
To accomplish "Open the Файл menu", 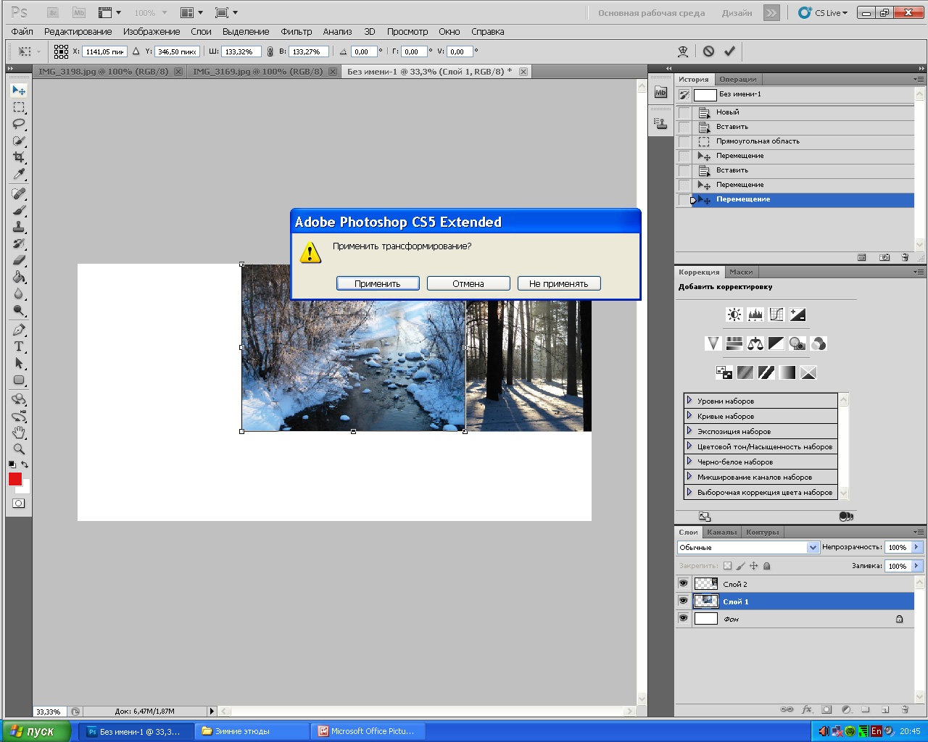I will [x=22, y=32].
